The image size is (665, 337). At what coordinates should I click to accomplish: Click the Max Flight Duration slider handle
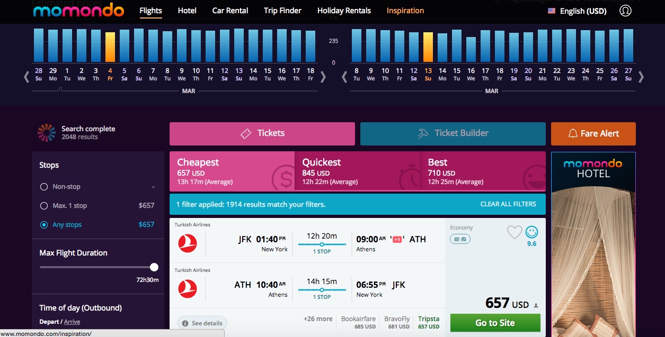point(154,267)
